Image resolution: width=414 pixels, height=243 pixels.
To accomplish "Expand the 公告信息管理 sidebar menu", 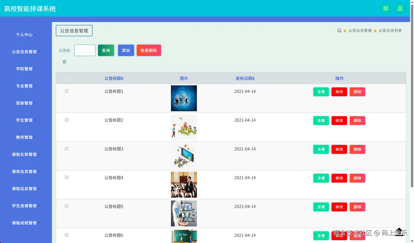I will point(26,52).
